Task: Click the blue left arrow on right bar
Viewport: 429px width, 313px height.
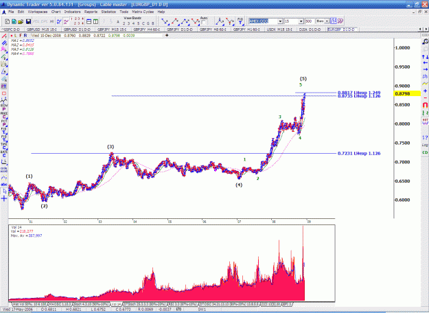Action: (425, 63)
